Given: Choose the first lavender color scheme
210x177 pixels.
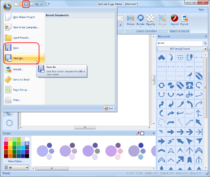Looking at the screenshot, I should [45, 151].
